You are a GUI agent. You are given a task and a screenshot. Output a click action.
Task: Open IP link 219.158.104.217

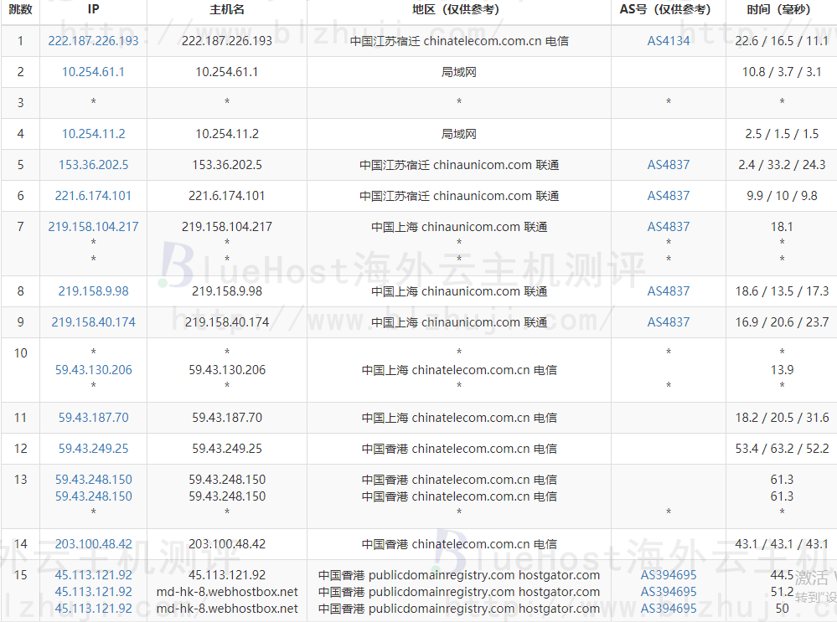[93, 226]
